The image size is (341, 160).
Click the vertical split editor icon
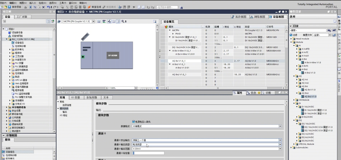[143, 7]
